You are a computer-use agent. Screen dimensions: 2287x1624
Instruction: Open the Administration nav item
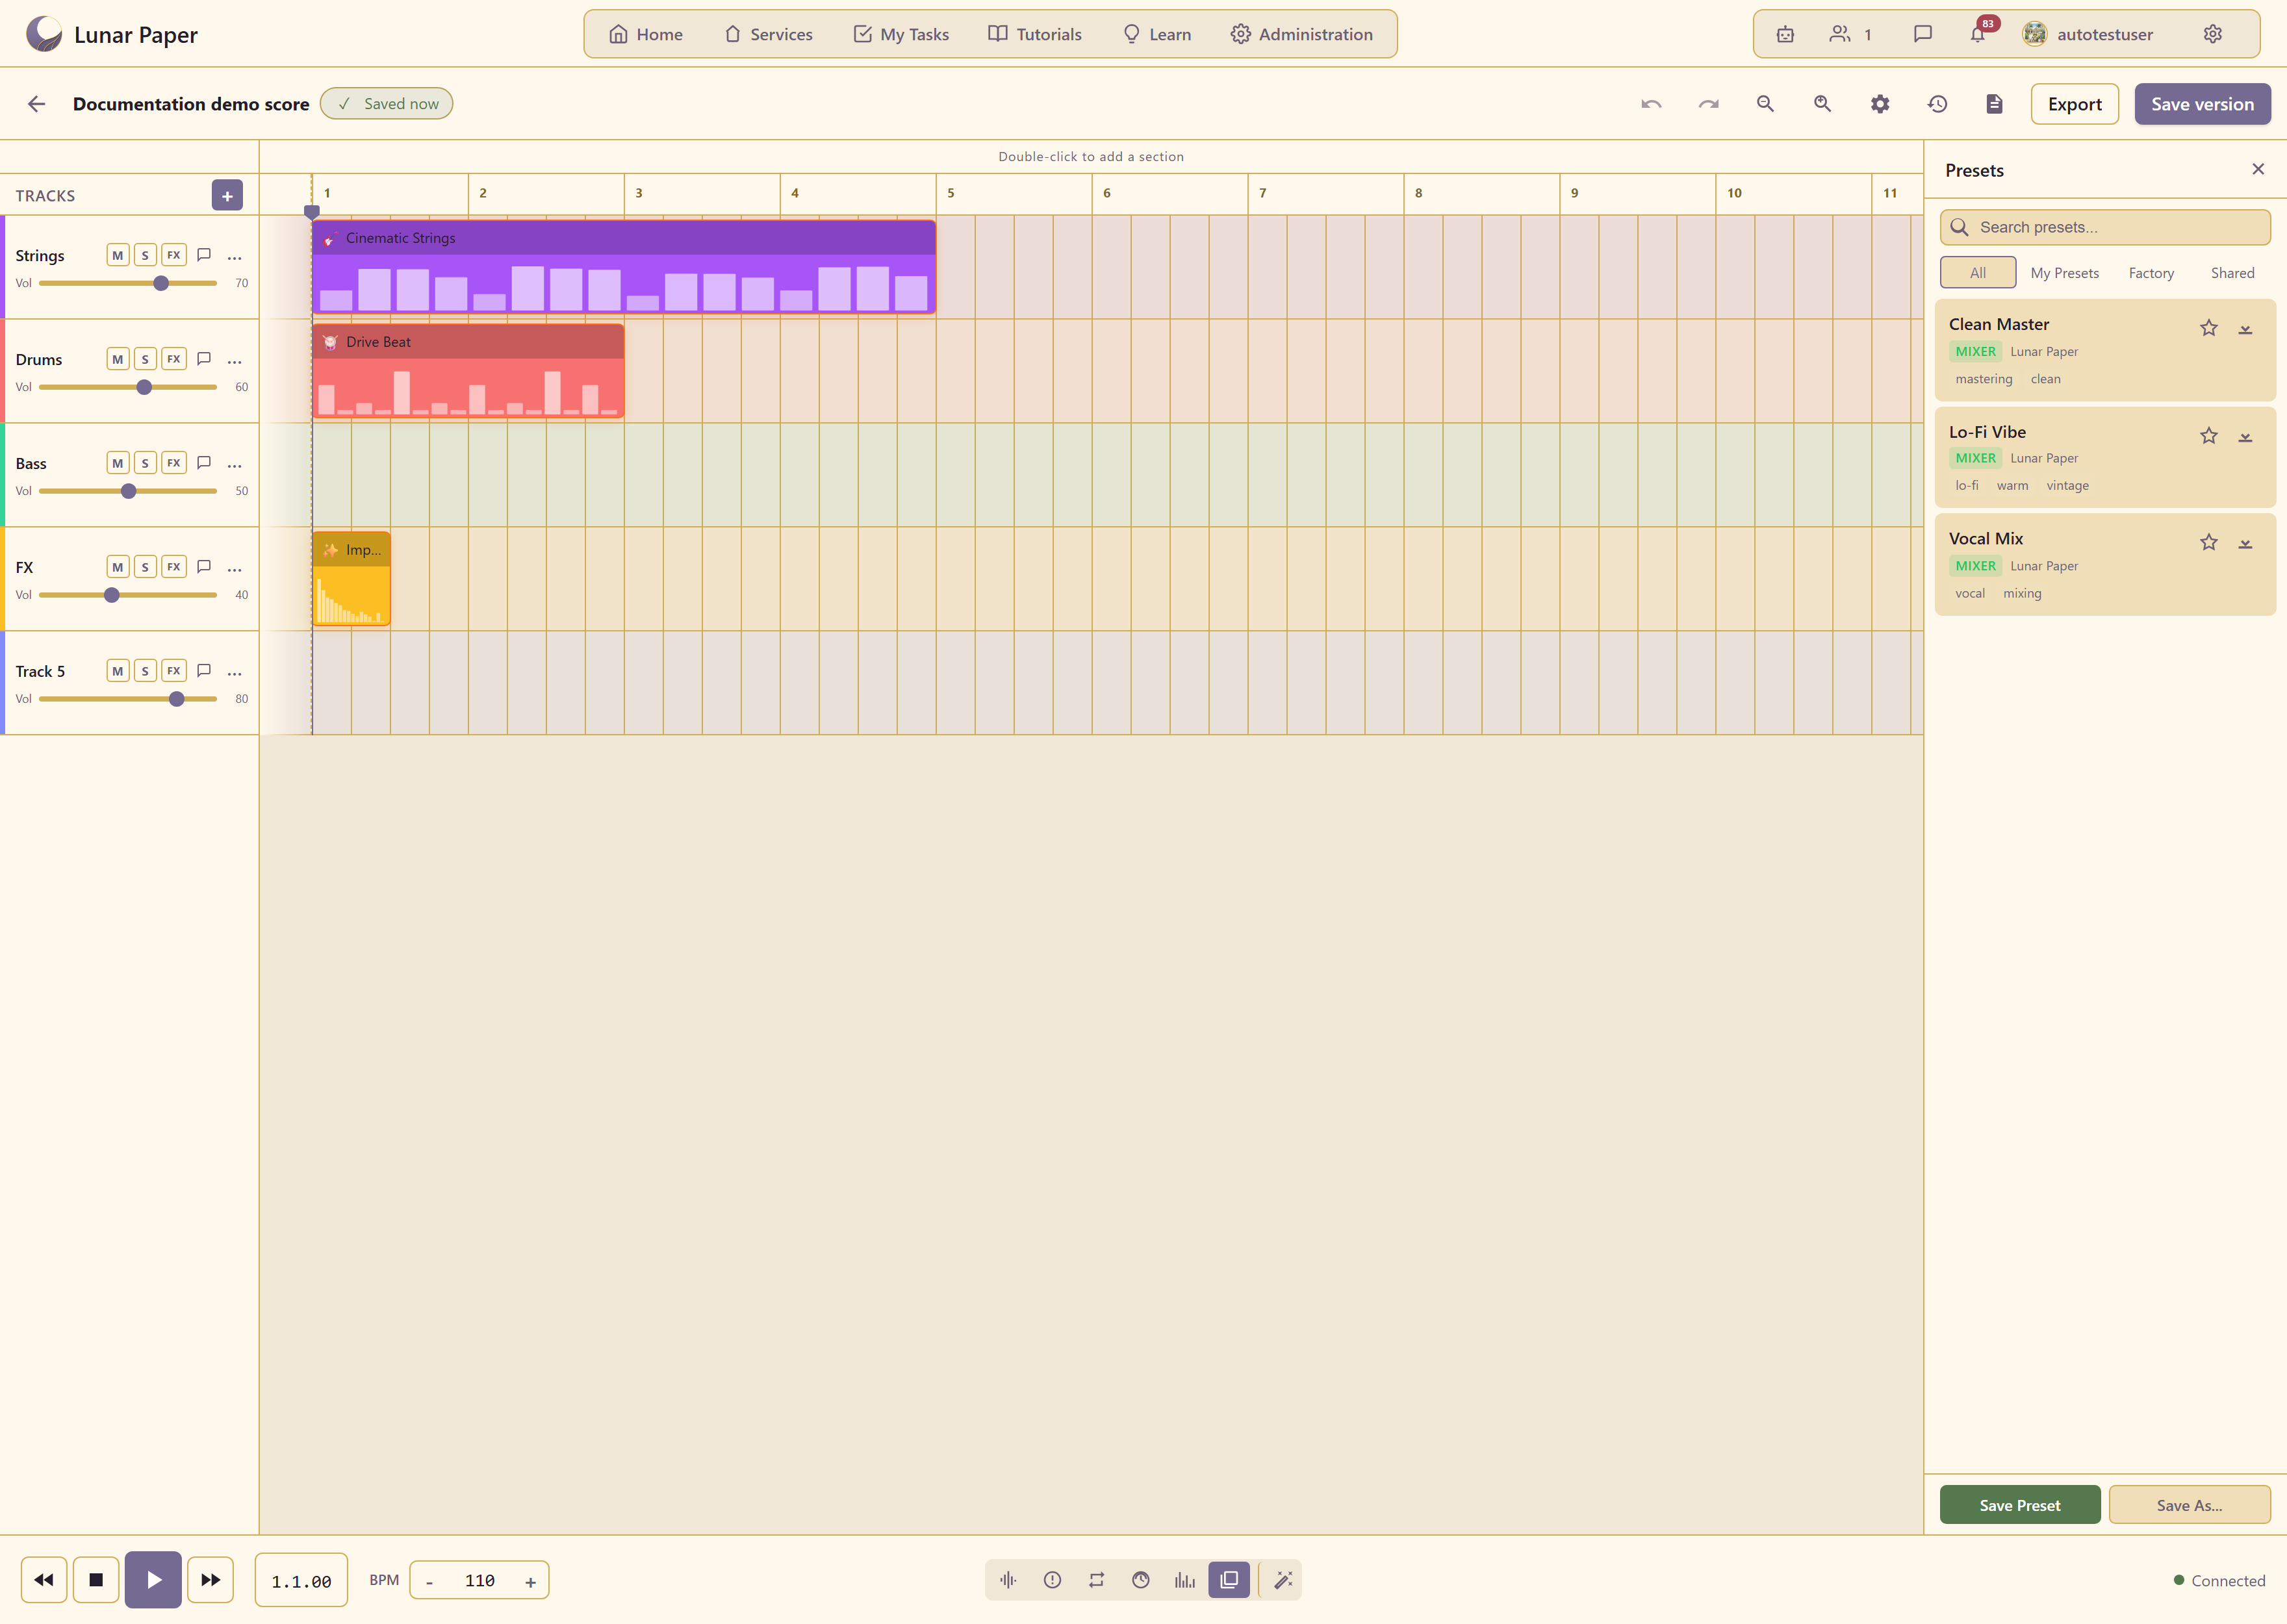coord(1302,34)
